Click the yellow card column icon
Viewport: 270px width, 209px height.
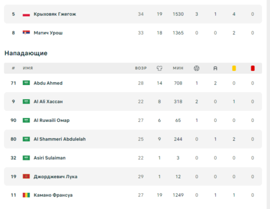tap(234, 68)
